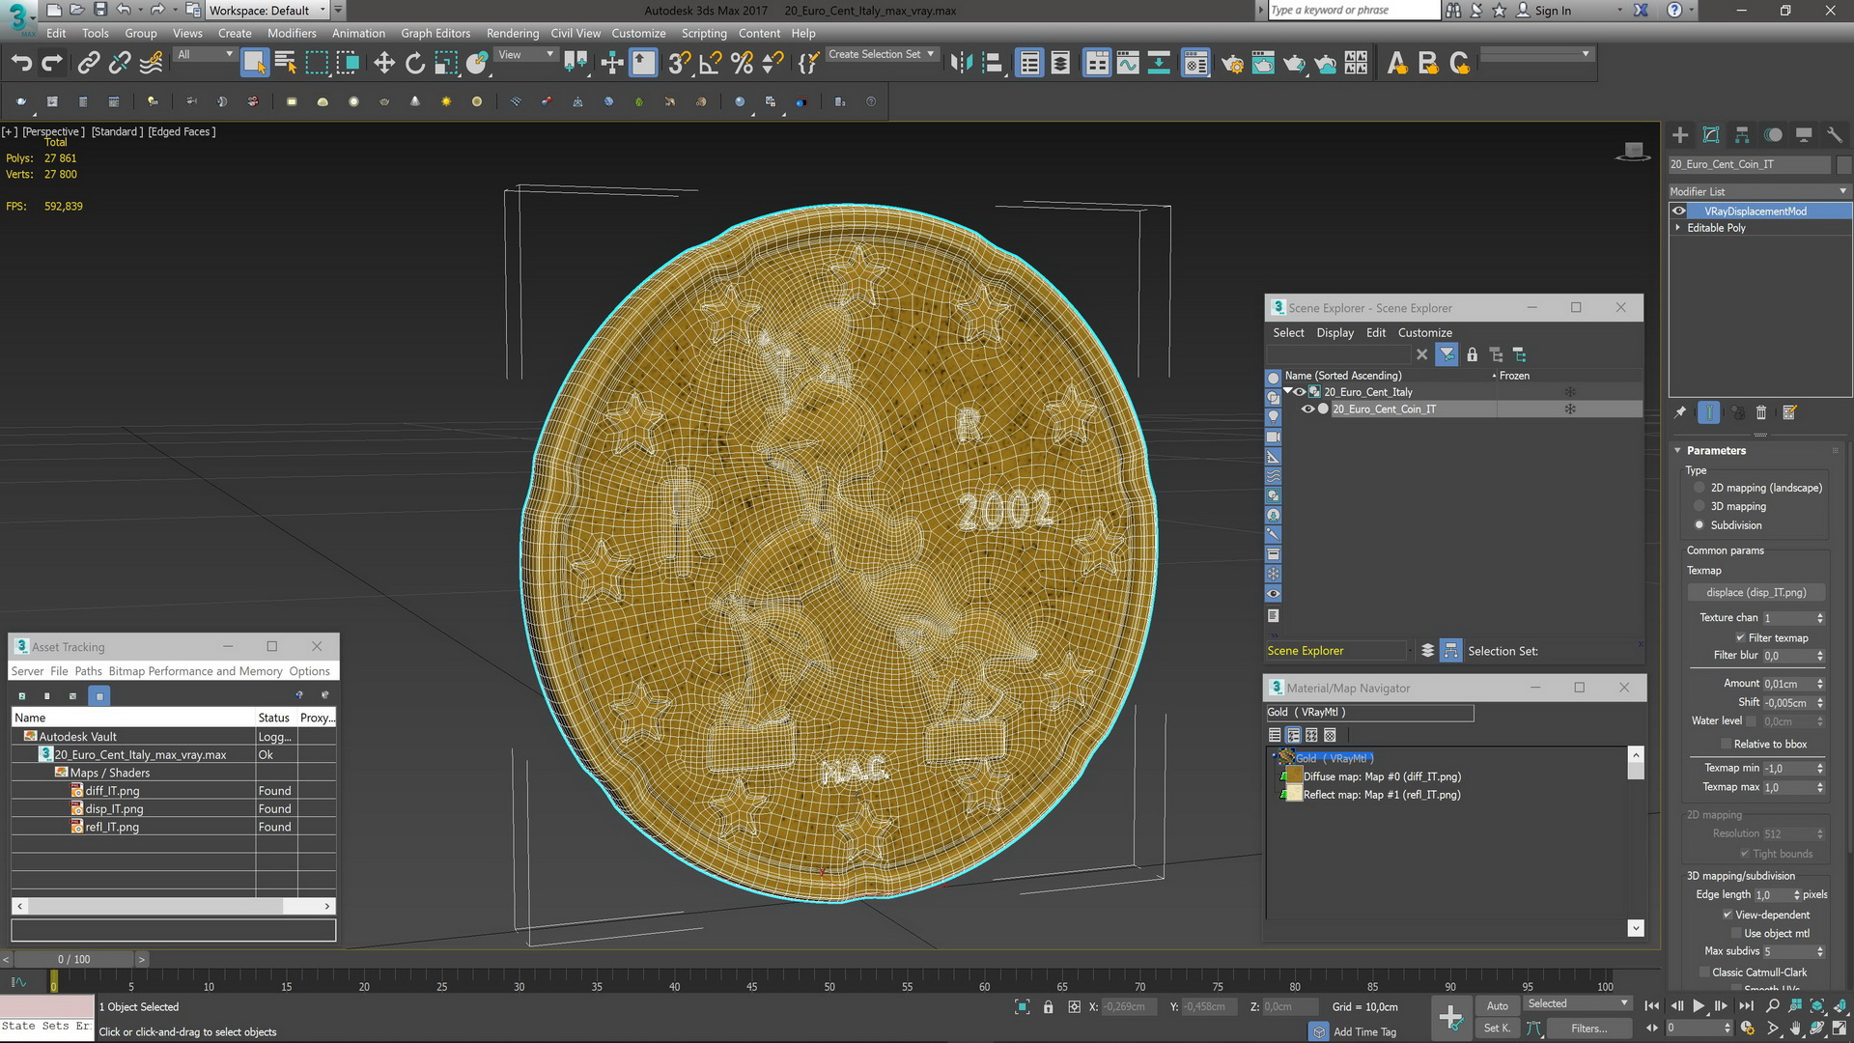Toggle VRayDisplacementMod eye in modifier stack
Image resolution: width=1854 pixels, height=1043 pixels.
pyautogui.click(x=1679, y=211)
